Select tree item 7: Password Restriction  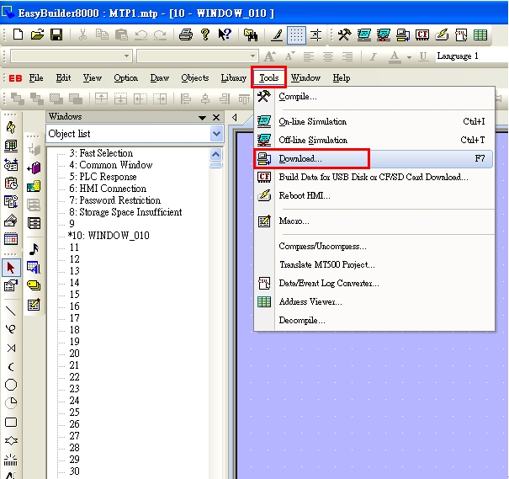point(115,200)
